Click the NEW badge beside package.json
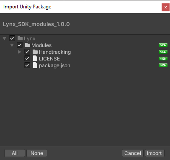 (163, 65)
